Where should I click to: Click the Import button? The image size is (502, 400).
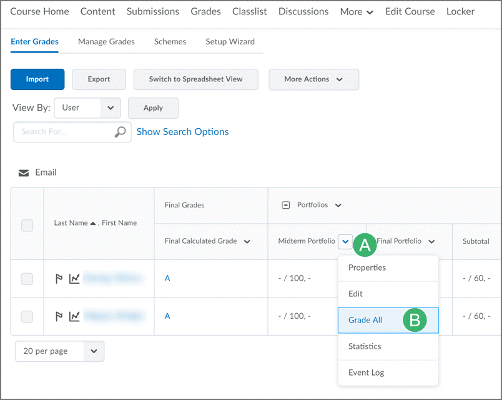pos(37,79)
